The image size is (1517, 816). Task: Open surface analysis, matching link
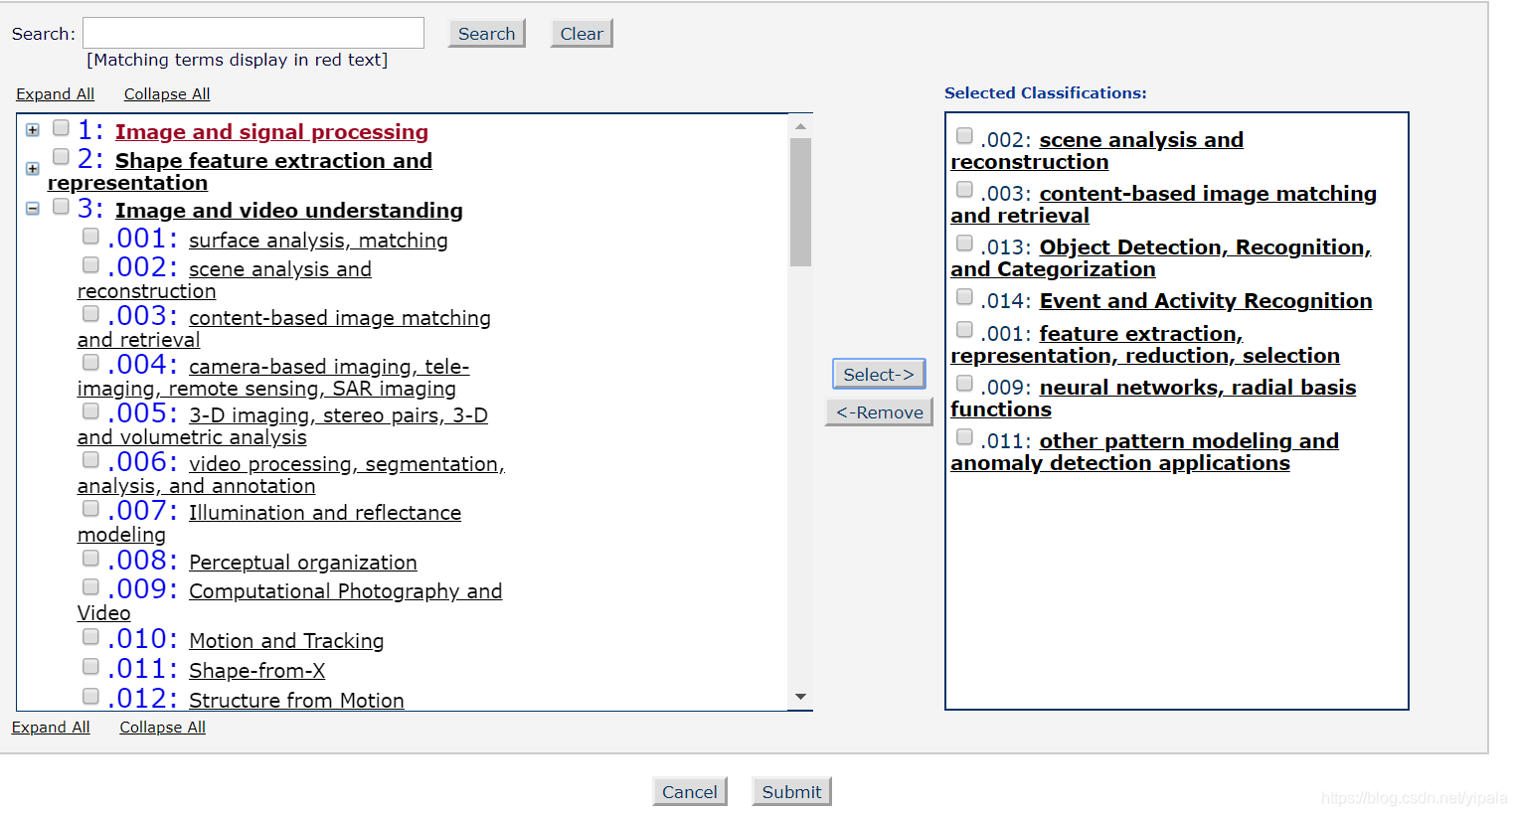pyautogui.click(x=318, y=240)
